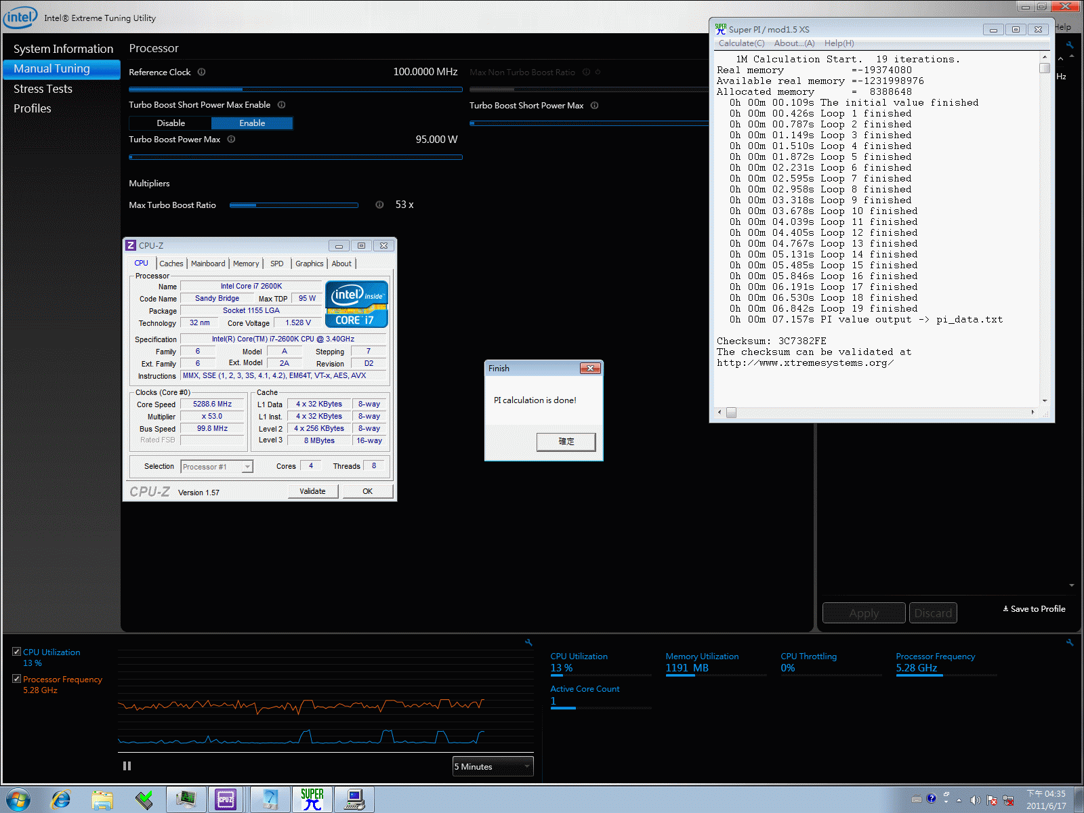
Task: Click the Core Speed 5288.6 MHz value
Action: [x=212, y=404]
